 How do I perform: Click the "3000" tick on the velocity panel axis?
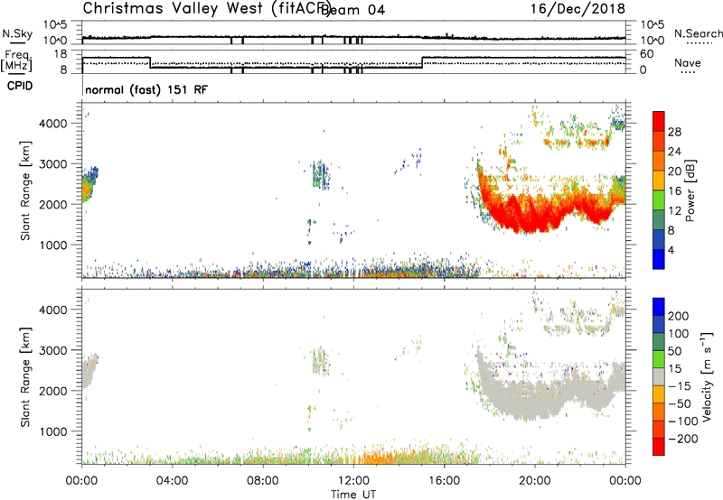click(x=53, y=350)
